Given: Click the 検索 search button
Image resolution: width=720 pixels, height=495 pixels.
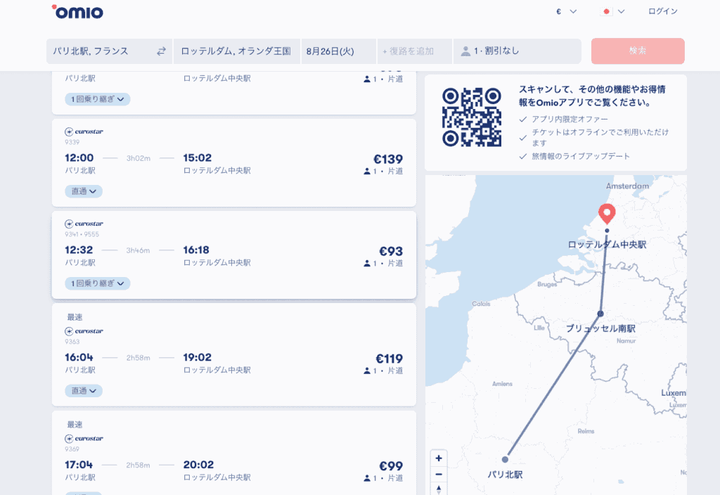Looking at the screenshot, I should (x=638, y=51).
